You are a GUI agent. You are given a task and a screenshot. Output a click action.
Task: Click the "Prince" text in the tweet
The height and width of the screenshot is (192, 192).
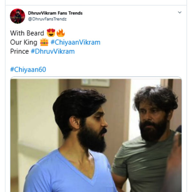coord(20,52)
